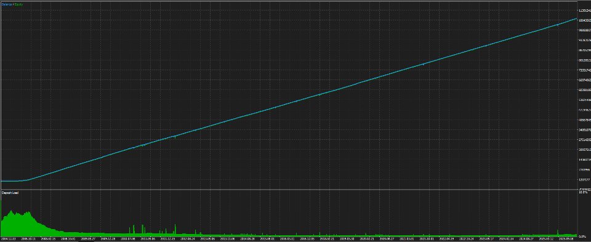Click the 2012.08.24 date axis label
Image resolution: width=591 pixels, height=242 pixels.
188,238
